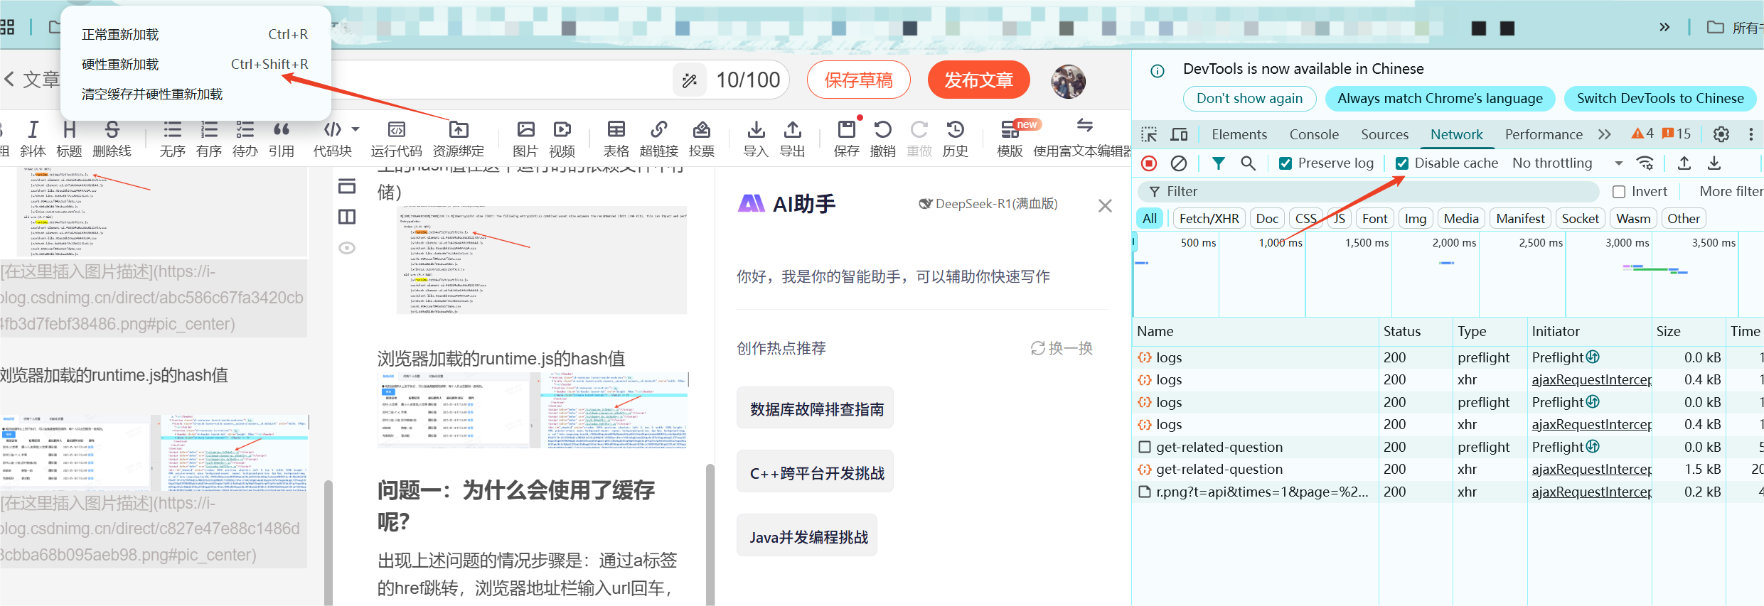Open DevTools three-dot menu

coord(1751,134)
